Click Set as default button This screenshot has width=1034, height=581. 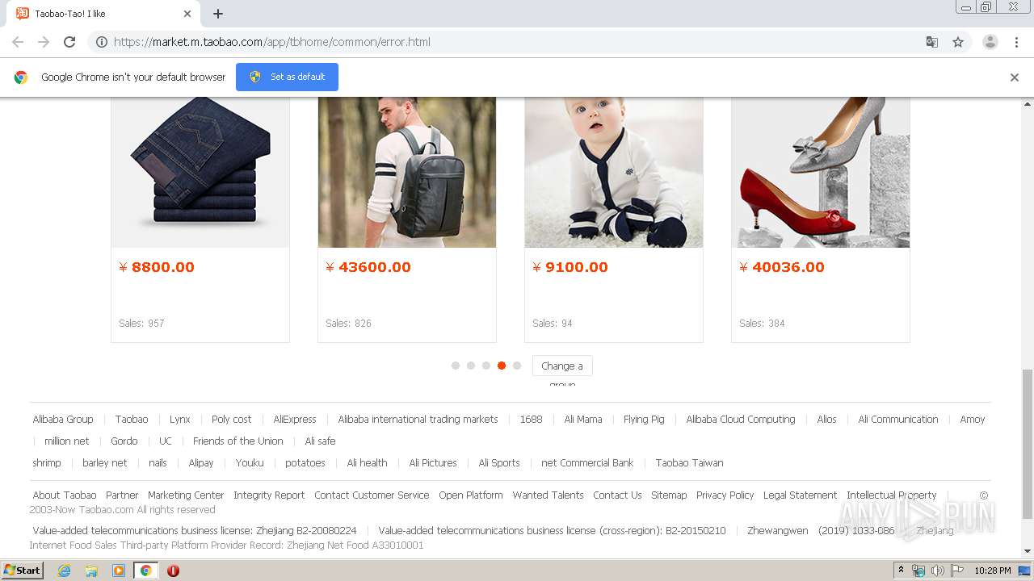coord(287,77)
